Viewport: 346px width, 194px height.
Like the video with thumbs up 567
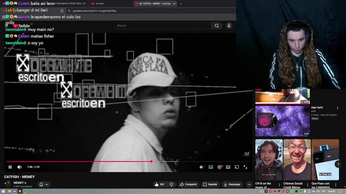pos(159,184)
